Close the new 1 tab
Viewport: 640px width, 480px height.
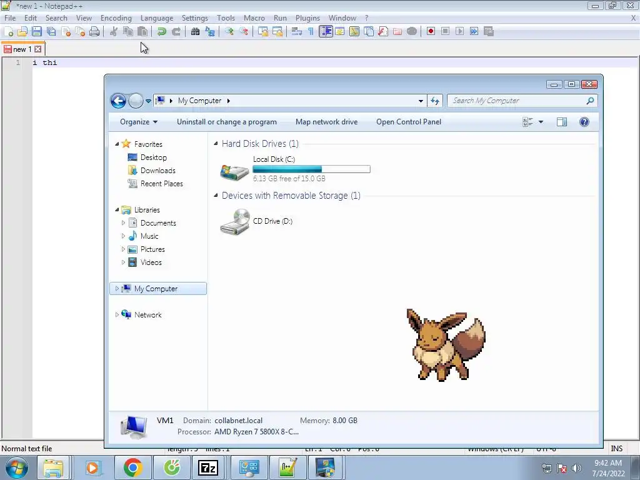tap(38, 49)
